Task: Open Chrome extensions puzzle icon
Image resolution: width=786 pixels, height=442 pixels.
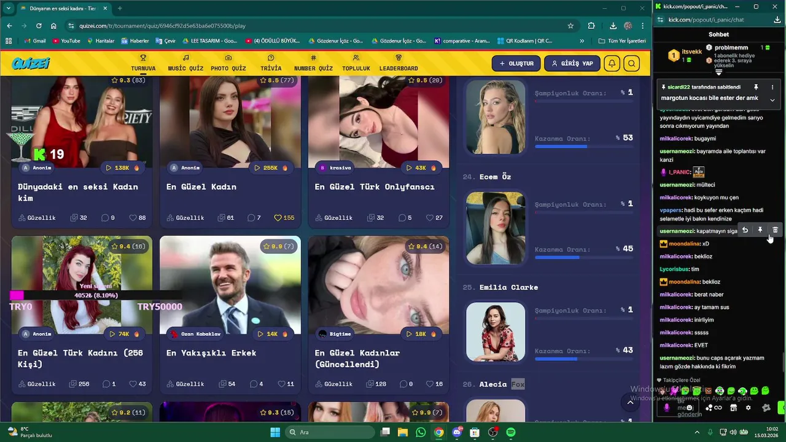Action: [591, 26]
